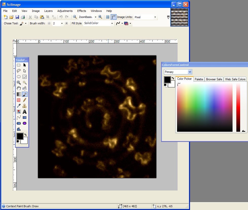The width and height of the screenshot is (248, 210).
Task: Select the Lasso tool in the toolbox
Action: 19,71
